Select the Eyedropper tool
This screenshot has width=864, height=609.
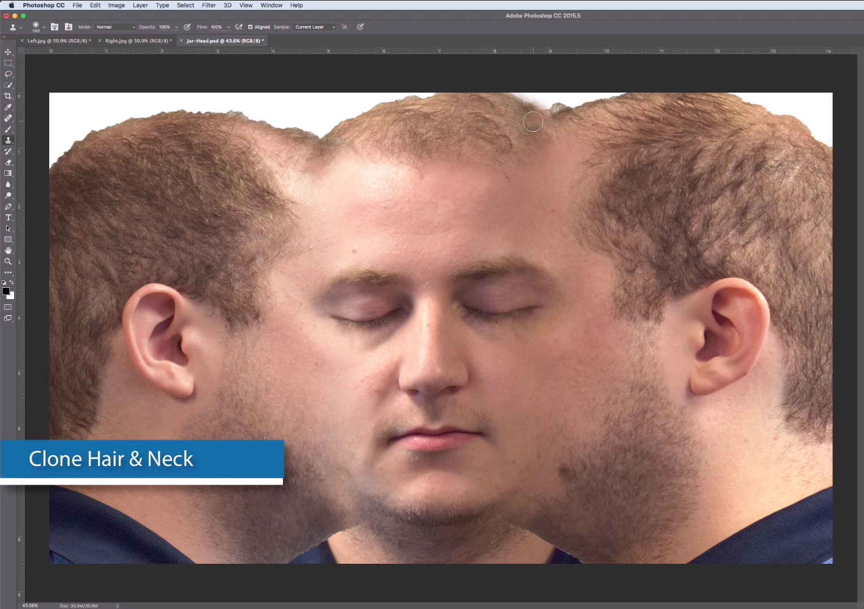click(8, 107)
